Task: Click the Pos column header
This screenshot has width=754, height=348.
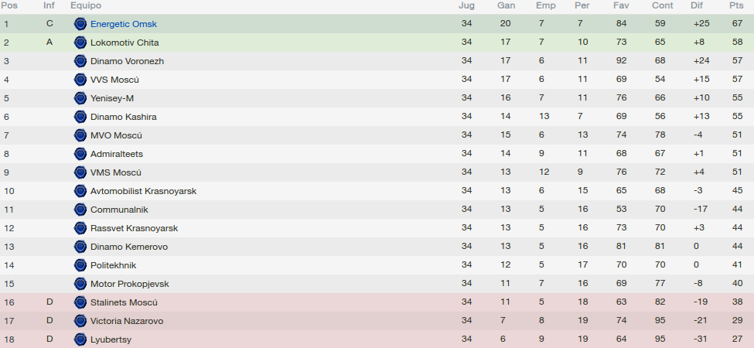Action: click(x=9, y=5)
